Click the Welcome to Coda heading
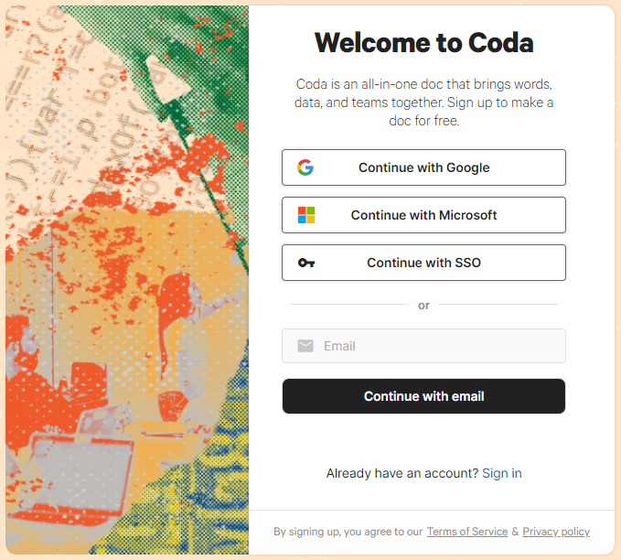The width and height of the screenshot is (621, 560). click(423, 43)
